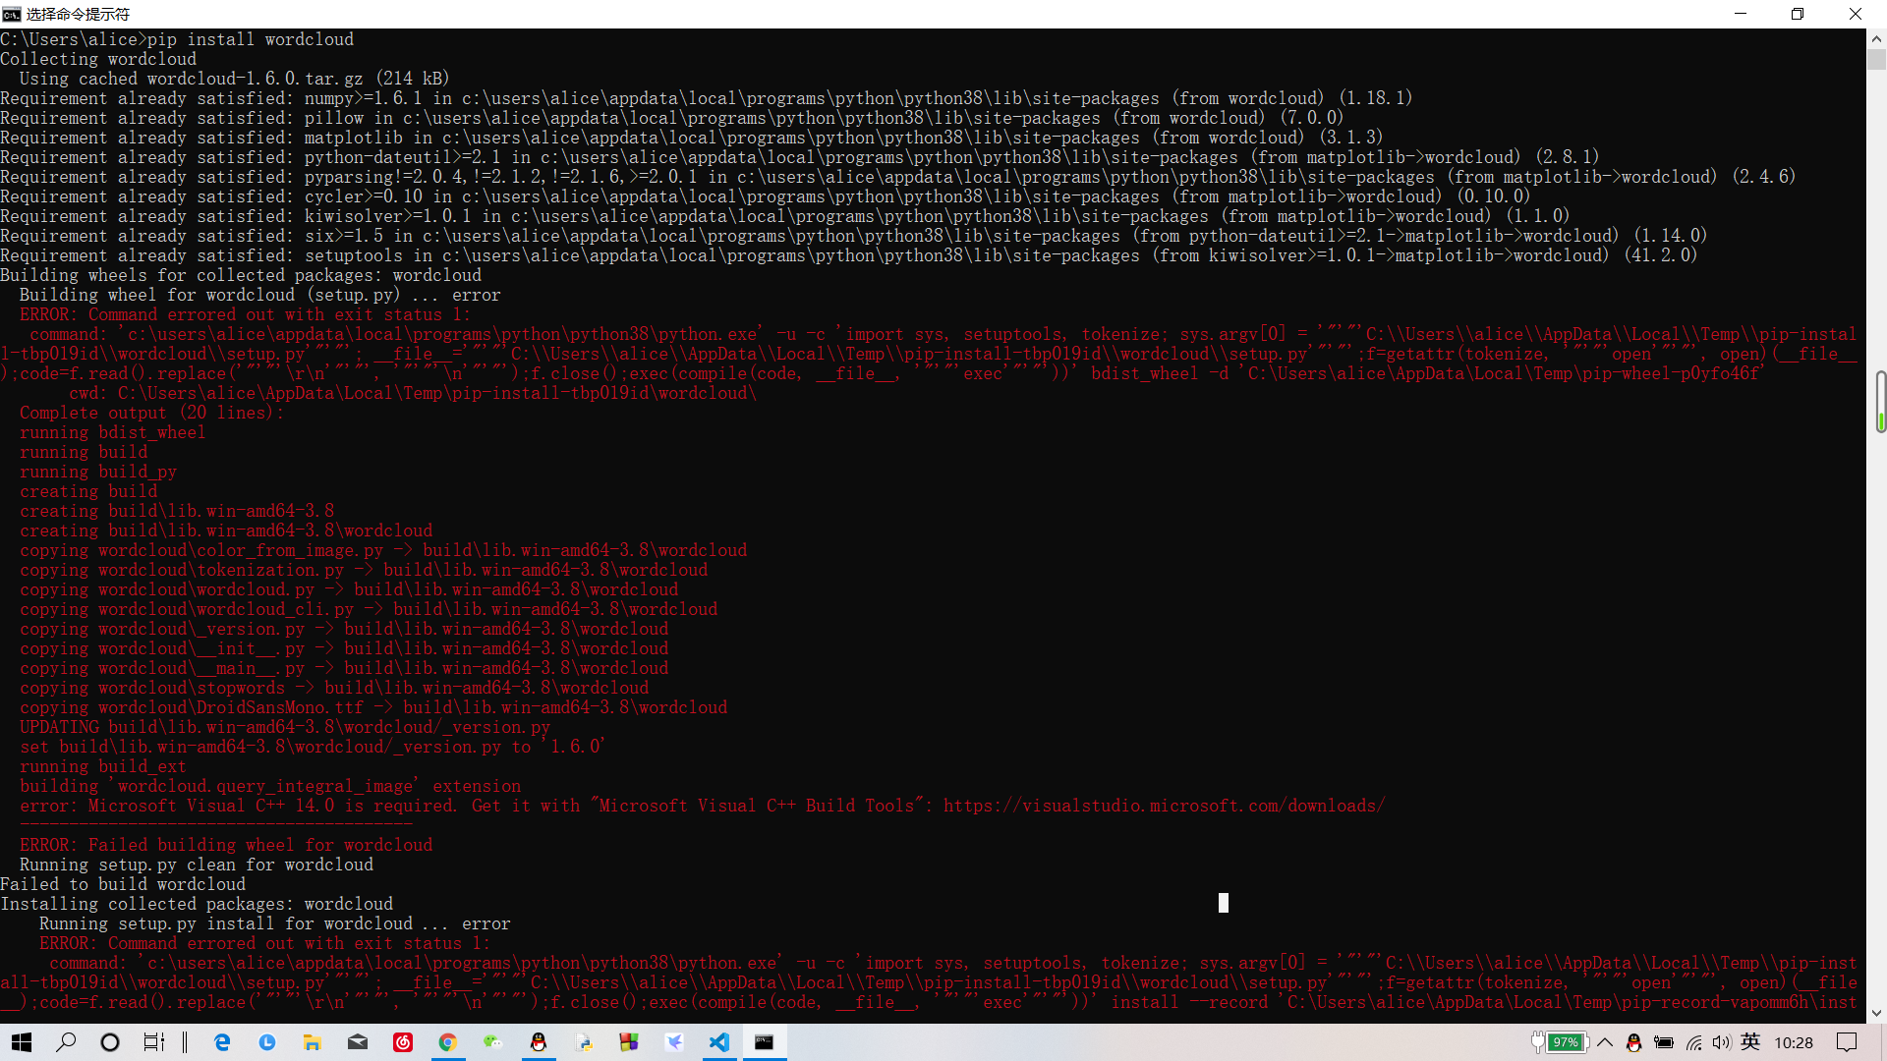Open Wi-Fi network flyout

(1693, 1042)
